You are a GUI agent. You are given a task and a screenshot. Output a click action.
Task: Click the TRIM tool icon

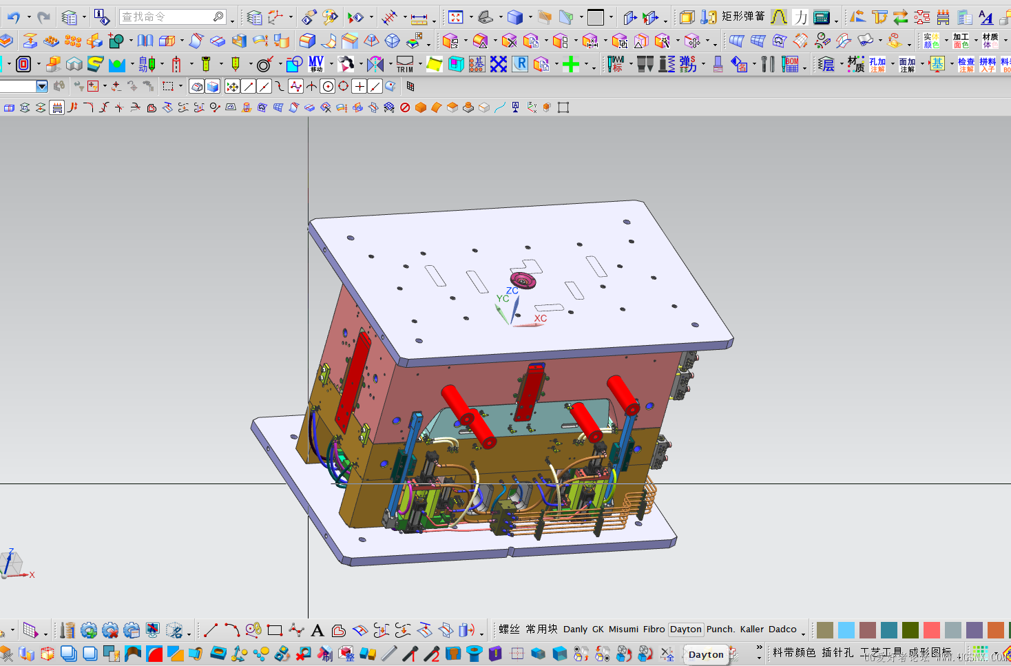[x=405, y=64]
